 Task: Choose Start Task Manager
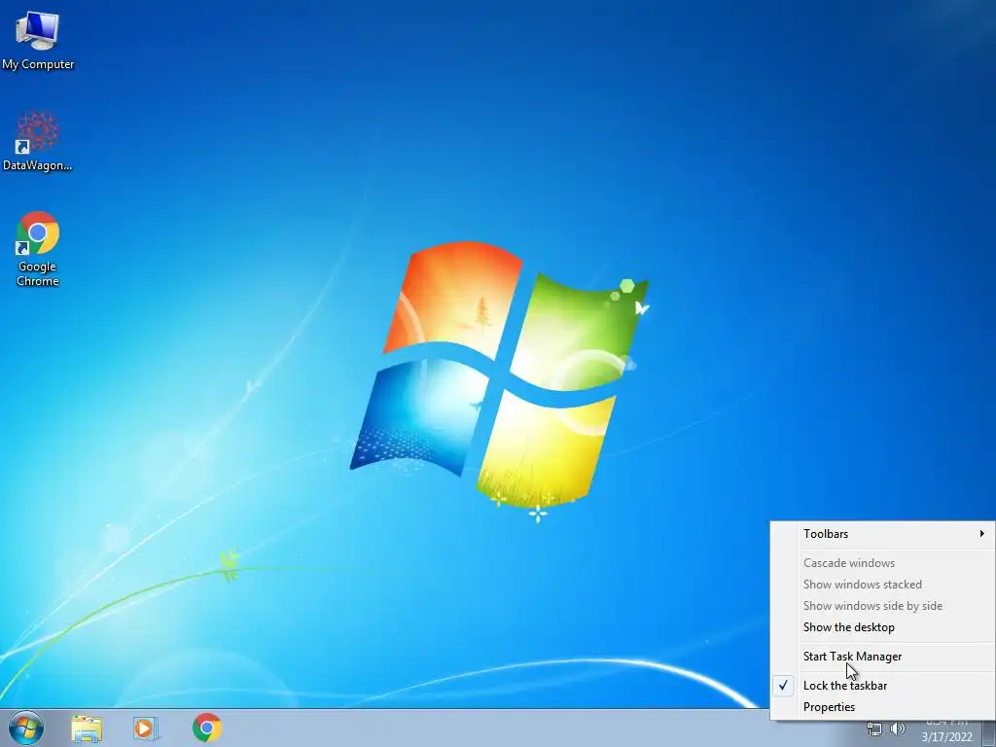tap(883, 657)
